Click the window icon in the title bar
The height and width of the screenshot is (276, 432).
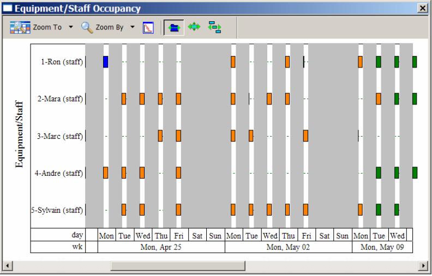8,8
